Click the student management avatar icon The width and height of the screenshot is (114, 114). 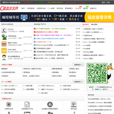4,57
